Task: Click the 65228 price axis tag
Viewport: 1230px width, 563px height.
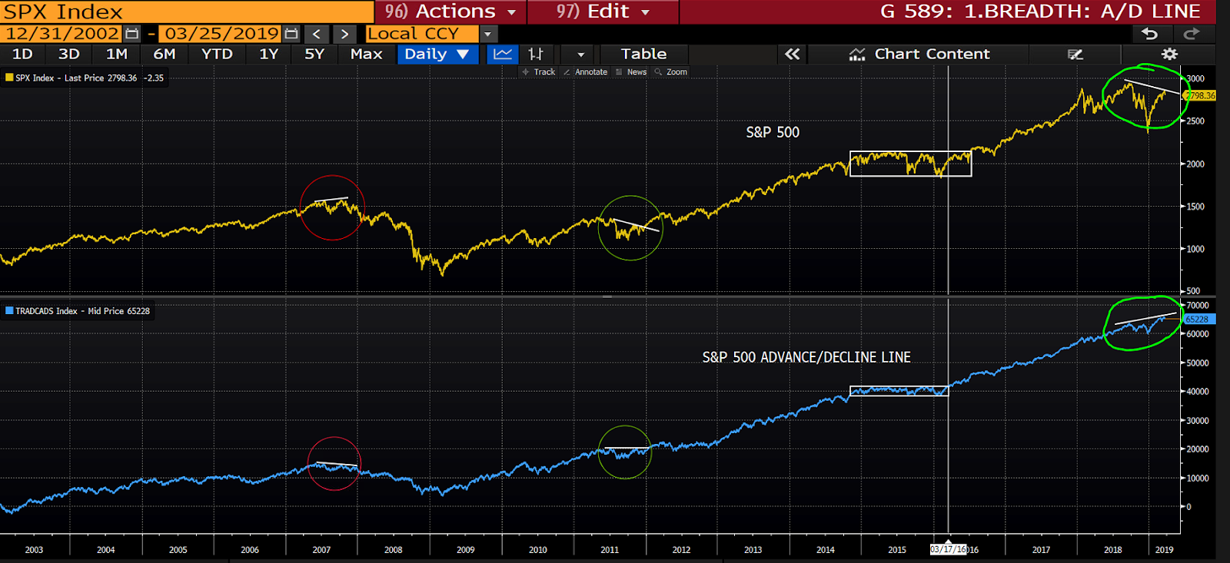Action: (x=1198, y=320)
